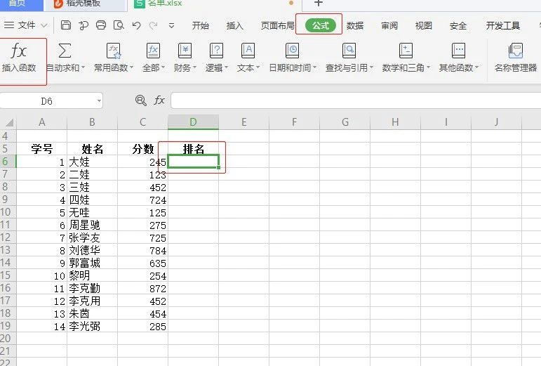Click the Undo arrow icon
The height and width of the screenshot is (366, 541).
pyautogui.click(x=136, y=25)
